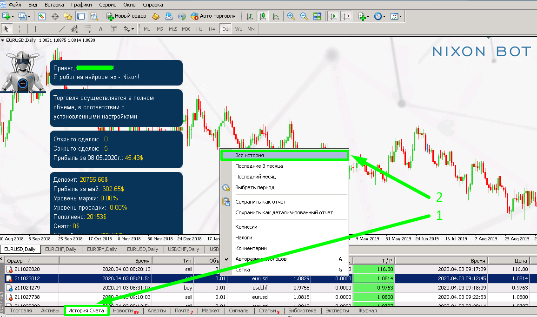Open MetaEditor yellow book icon
This screenshot has width=537, height=317.
(156, 16)
